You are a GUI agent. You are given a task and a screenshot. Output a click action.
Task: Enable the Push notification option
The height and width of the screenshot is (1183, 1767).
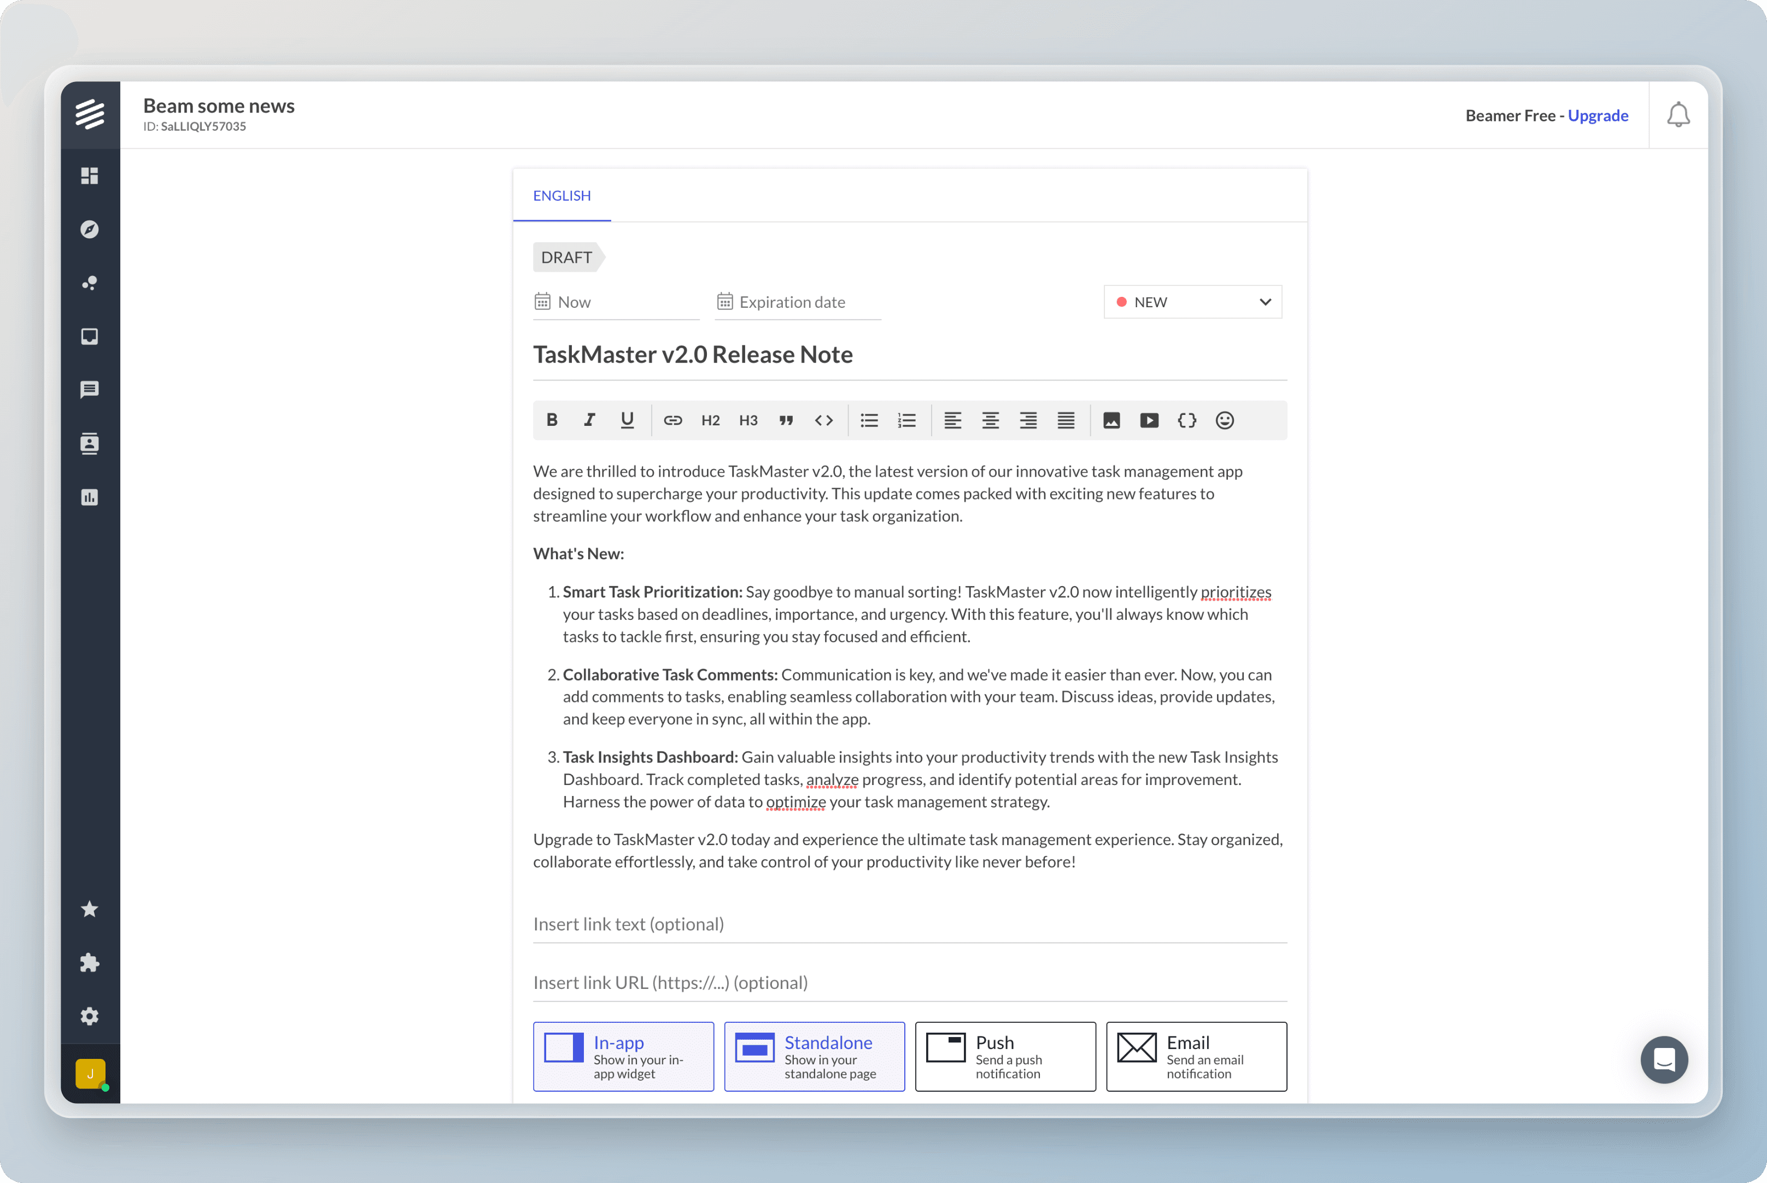[1005, 1056]
